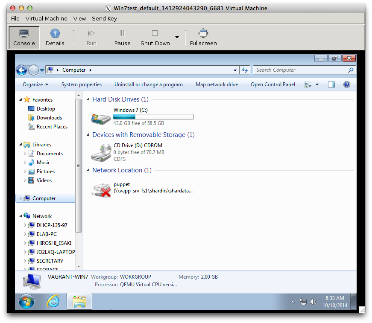This screenshot has height=323, width=372.
Task: Collapse Devices with Removable Storage section
Action: [88, 135]
